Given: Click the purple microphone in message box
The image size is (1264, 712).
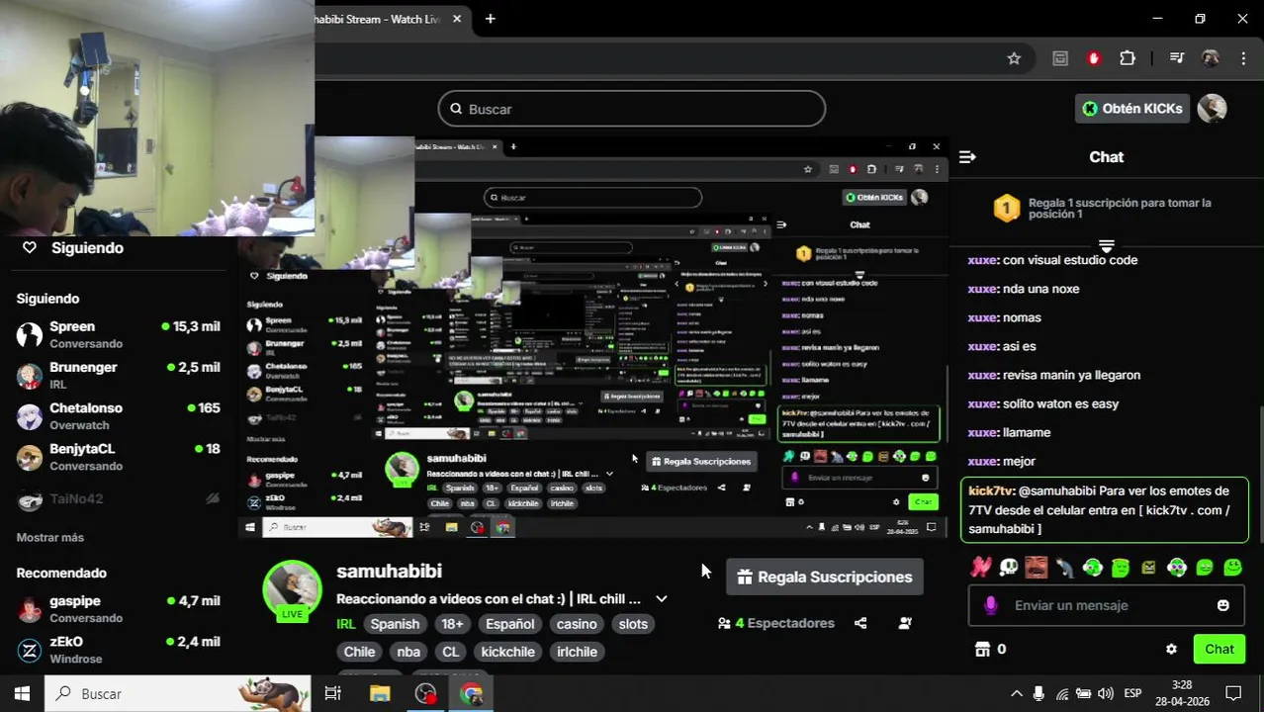Looking at the screenshot, I should click(x=991, y=605).
